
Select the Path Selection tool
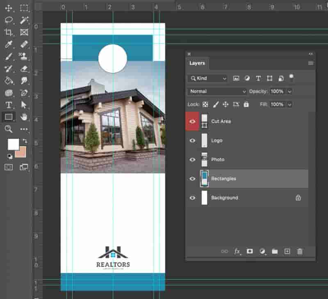(x=24, y=105)
